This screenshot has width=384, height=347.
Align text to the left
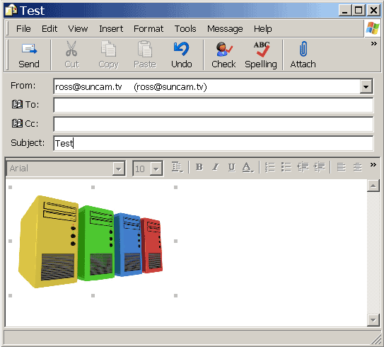click(x=341, y=167)
